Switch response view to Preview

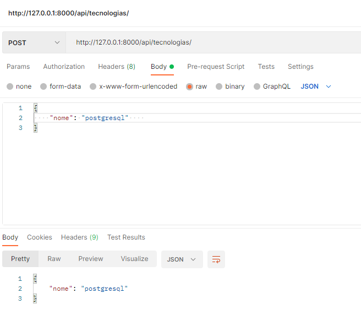point(91,259)
